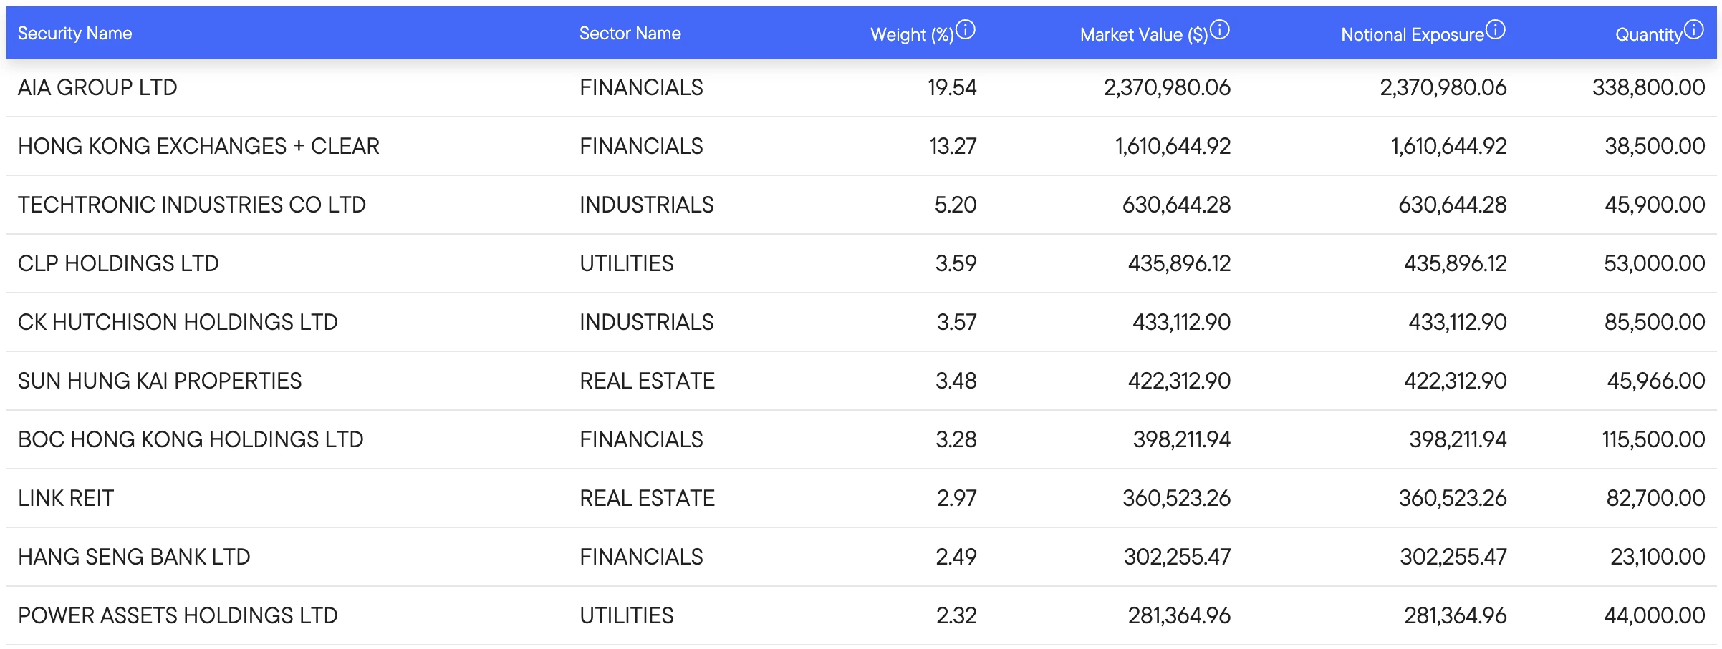Select POWER ASSETS HOLDINGS LTD row
The height and width of the screenshot is (649, 1722).
178,615
